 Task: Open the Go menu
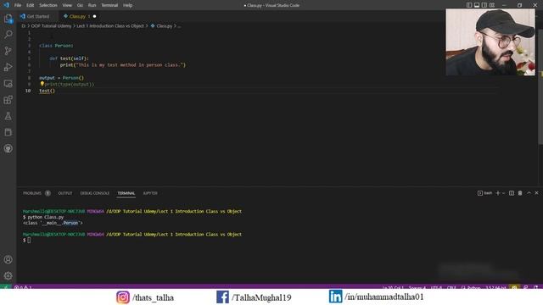coord(80,5)
